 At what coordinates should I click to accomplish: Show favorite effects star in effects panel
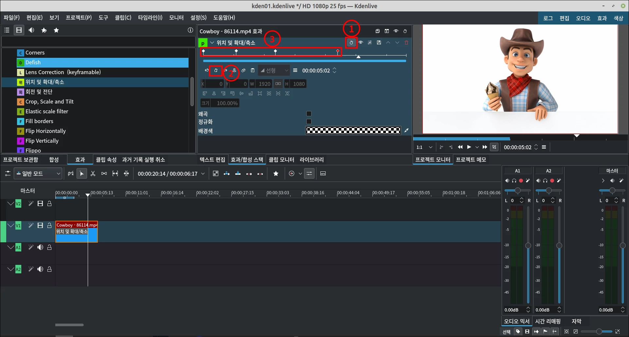[56, 30]
